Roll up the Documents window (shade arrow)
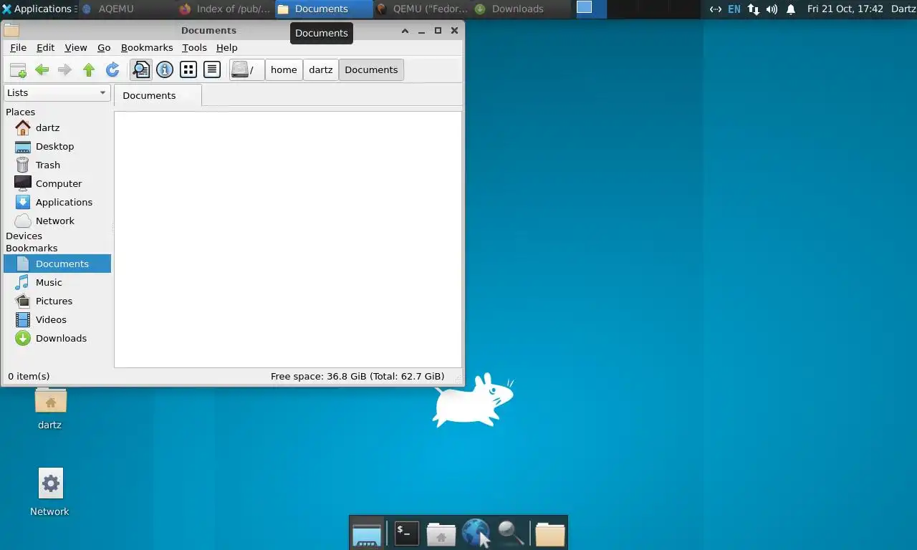 405,31
